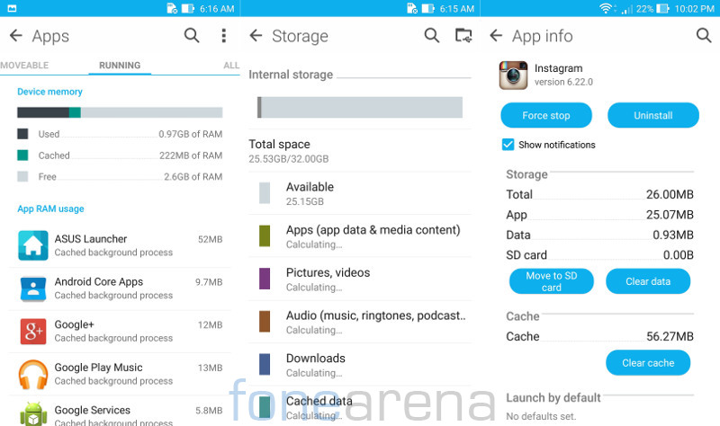Select the Google Services row
This screenshot has width=720, height=426.
120,412
